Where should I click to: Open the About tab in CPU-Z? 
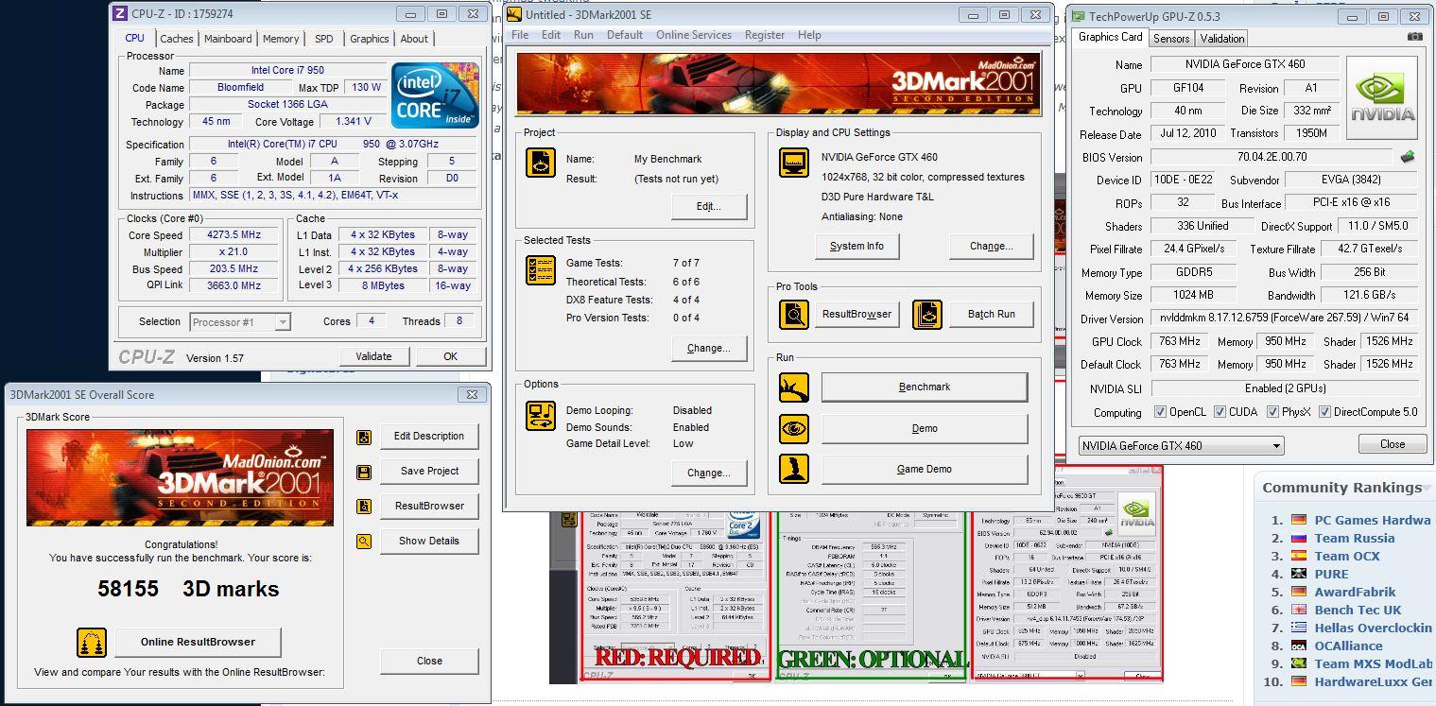click(414, 39)
